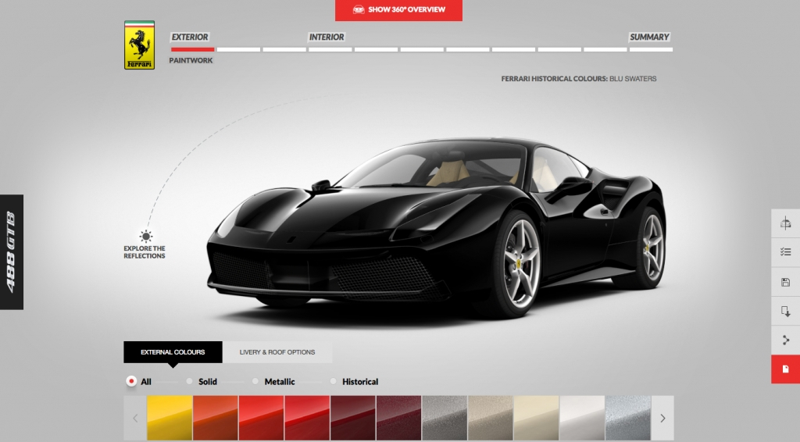The height and width of the screenshot is (442, 800).
Task: Select the Metallic colours radio button
Action: [255, 381]
